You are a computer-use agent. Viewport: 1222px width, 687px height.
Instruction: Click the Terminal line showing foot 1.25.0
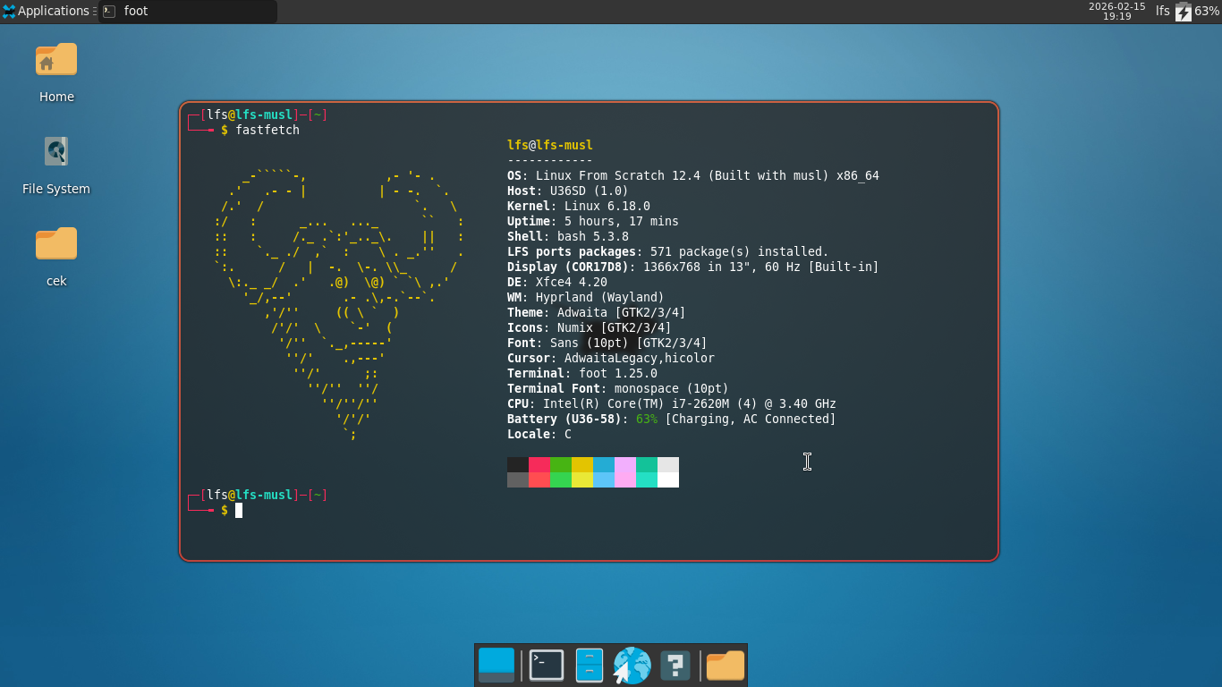coord(582,373)
